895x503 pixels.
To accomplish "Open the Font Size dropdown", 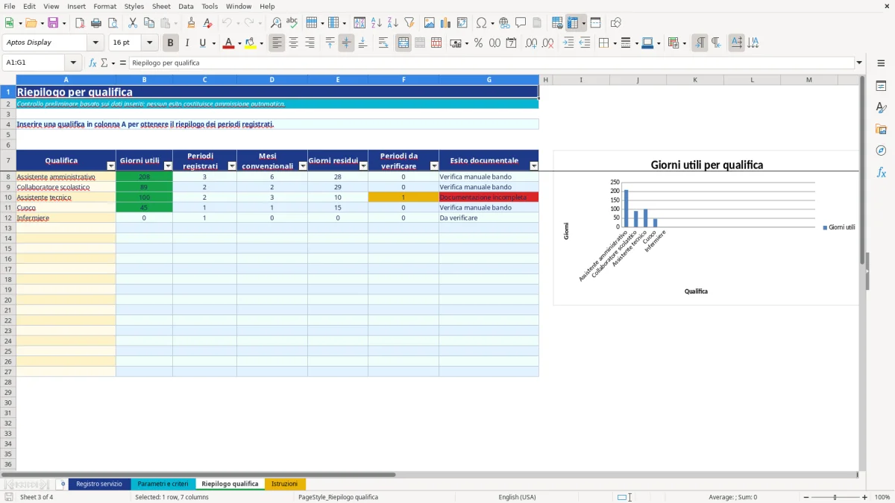I will 149,43.
